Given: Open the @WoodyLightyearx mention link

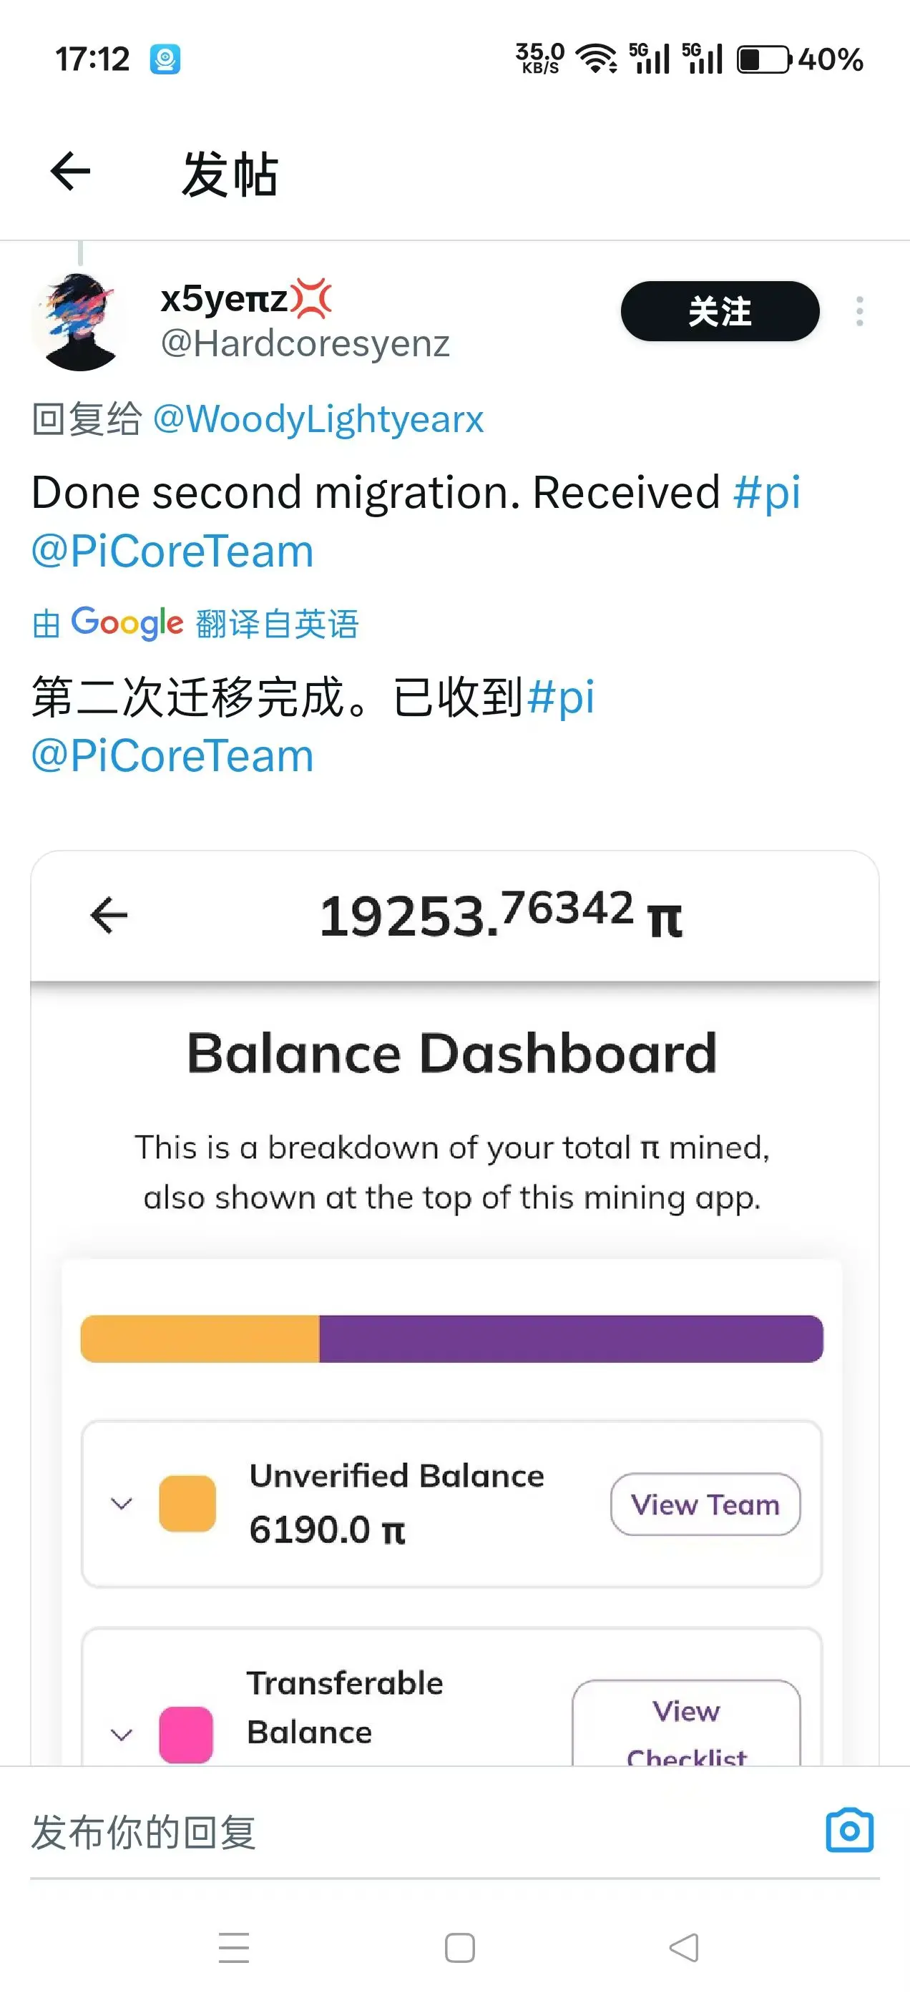Looking at the screenshot, I should point(318,419).
